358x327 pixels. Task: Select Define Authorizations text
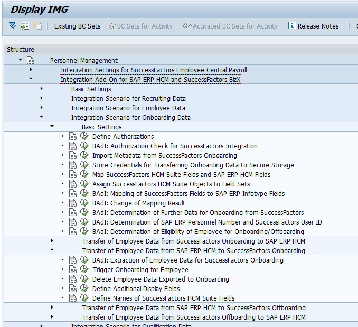point(123,136)
